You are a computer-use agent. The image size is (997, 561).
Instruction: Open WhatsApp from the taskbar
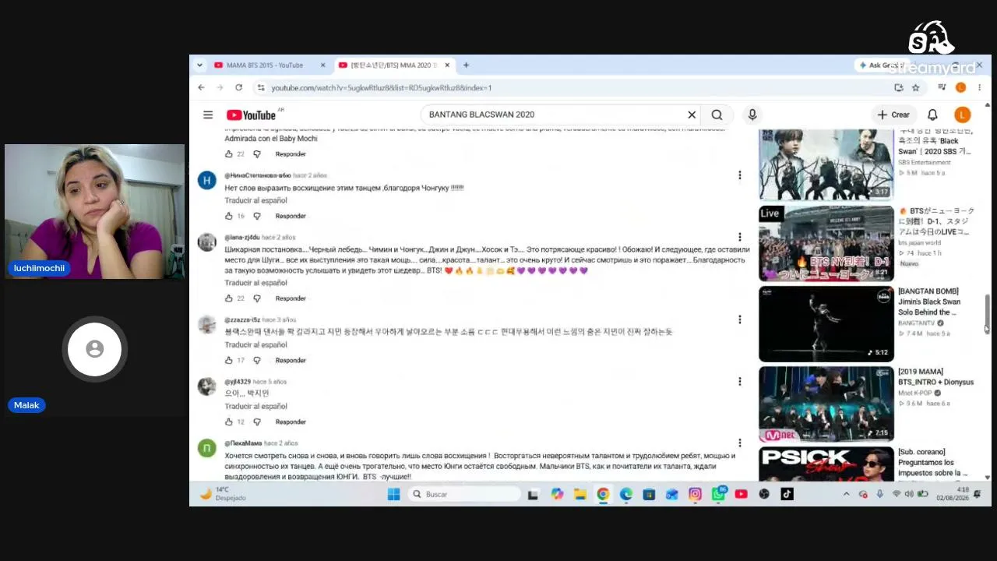click(718, 494)
